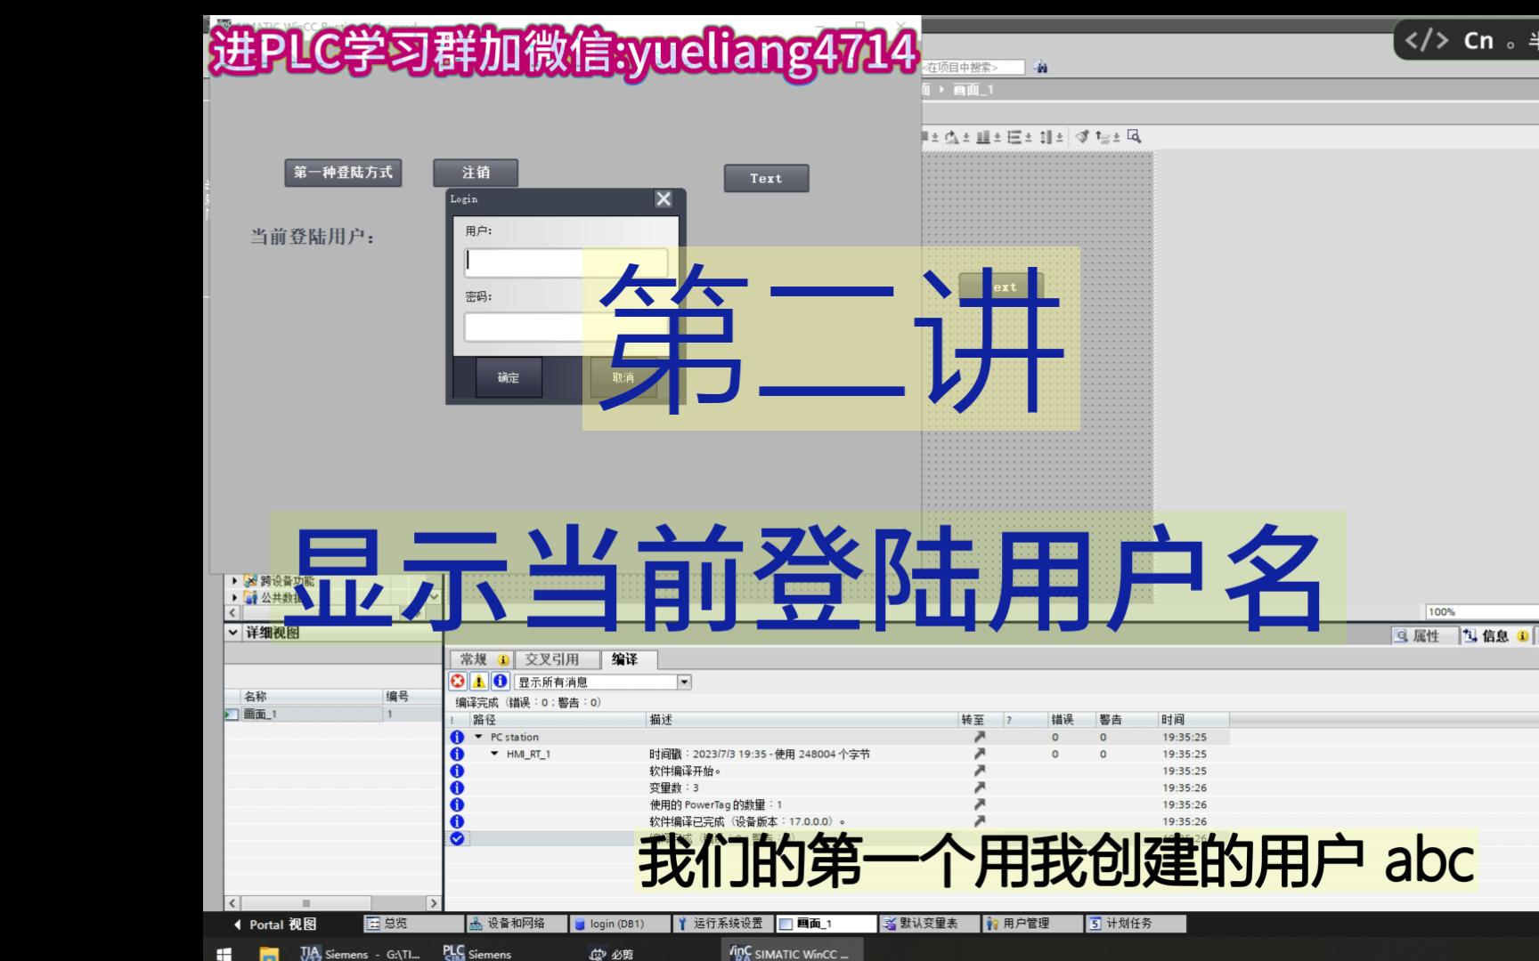Toggle the warnings filter icon

click(479, 682)
